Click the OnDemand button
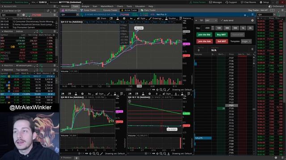This screenshot has height=160, width=286. pos(276,6)
